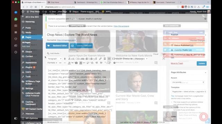222x124 pixels.
Task: Toggle the editor toolbar kitchen sink
Action: pyautogui.click(x=109, y=59)
